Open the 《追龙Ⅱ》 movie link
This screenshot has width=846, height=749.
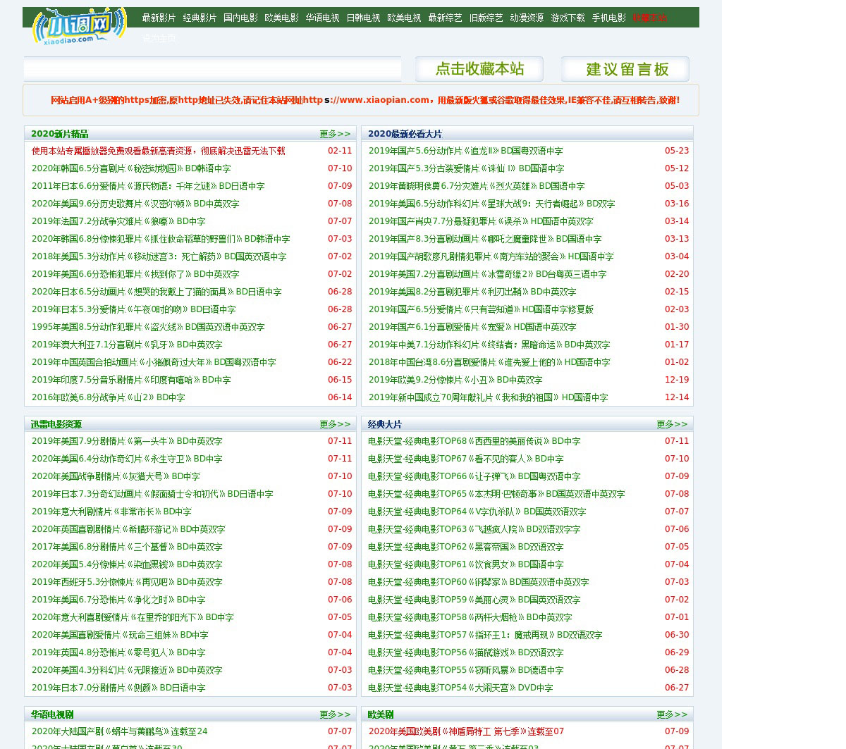[x=465, y=151]
